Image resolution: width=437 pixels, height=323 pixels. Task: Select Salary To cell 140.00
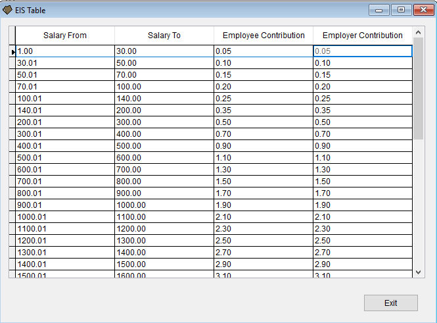point(164,99)
